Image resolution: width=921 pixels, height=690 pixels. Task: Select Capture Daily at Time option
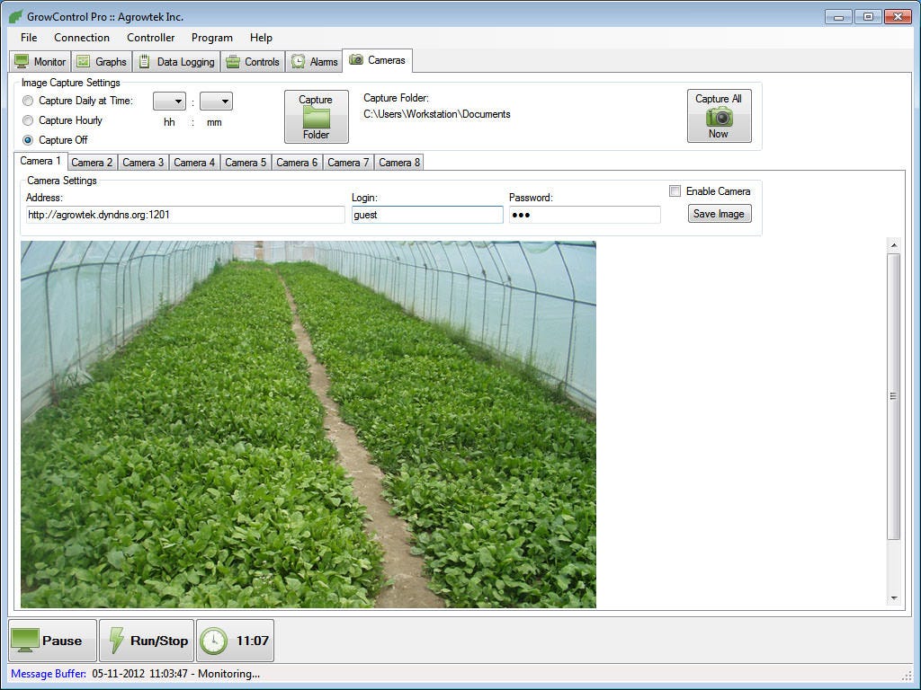tap(29, 101)
